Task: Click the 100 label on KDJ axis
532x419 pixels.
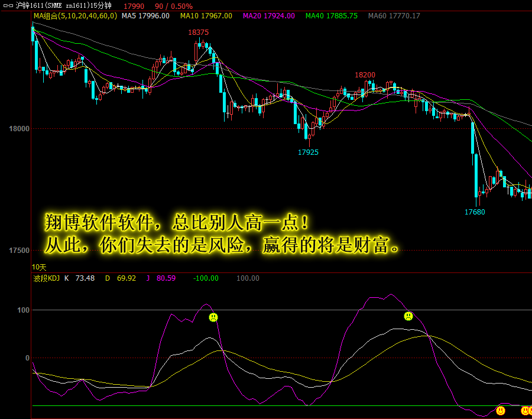Action: 24,310
